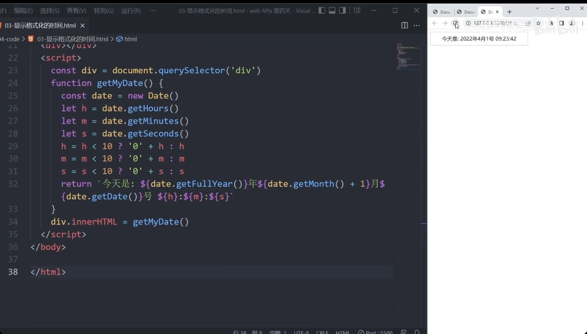The height and width of the screenshot is (334, 587).
Task: Click the 今天是: 2022年4月1号 output box
Action: pos(479,39)
